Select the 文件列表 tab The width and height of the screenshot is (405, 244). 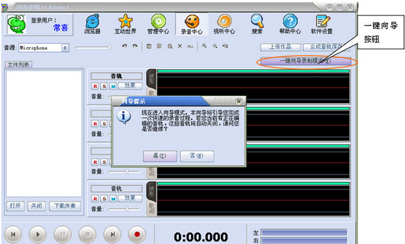(x=18, y=65)
